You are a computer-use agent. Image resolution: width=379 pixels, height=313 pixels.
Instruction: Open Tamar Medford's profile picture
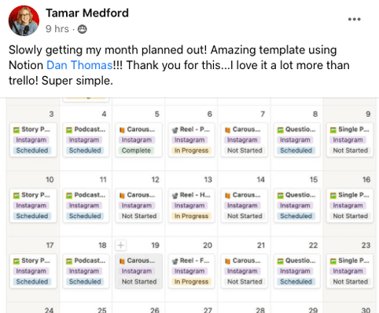pyautogui.click(x=24, y=20)
